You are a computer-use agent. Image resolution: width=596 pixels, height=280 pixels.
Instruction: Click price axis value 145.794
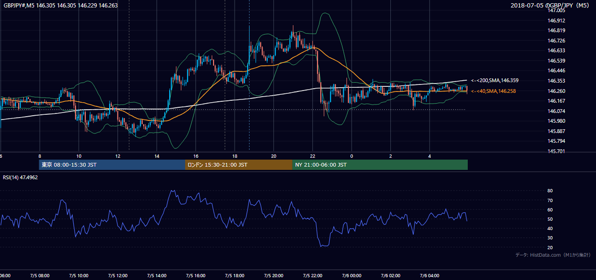pyautogui.click(x=557, y=141)
